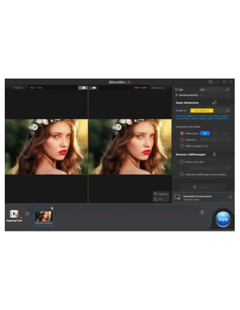Enable the GPU checkbox
Screen dimensions: 240x310
[x=176, y=89]
